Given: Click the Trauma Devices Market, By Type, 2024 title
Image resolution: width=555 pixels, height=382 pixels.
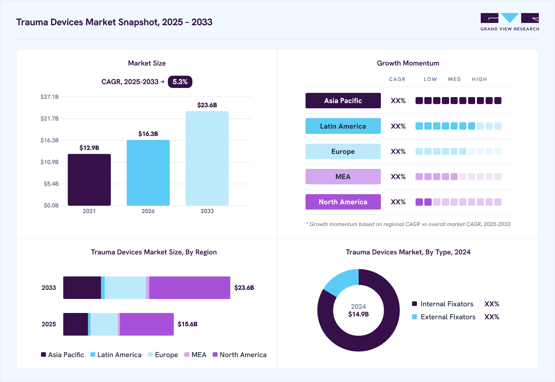Looking at the screenshot, I should 408,252.
